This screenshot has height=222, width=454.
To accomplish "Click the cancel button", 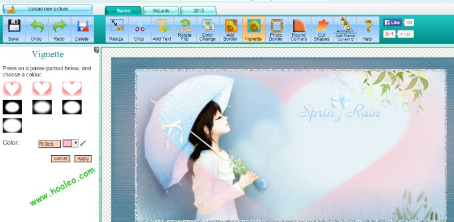I will [x=61, y=159].
